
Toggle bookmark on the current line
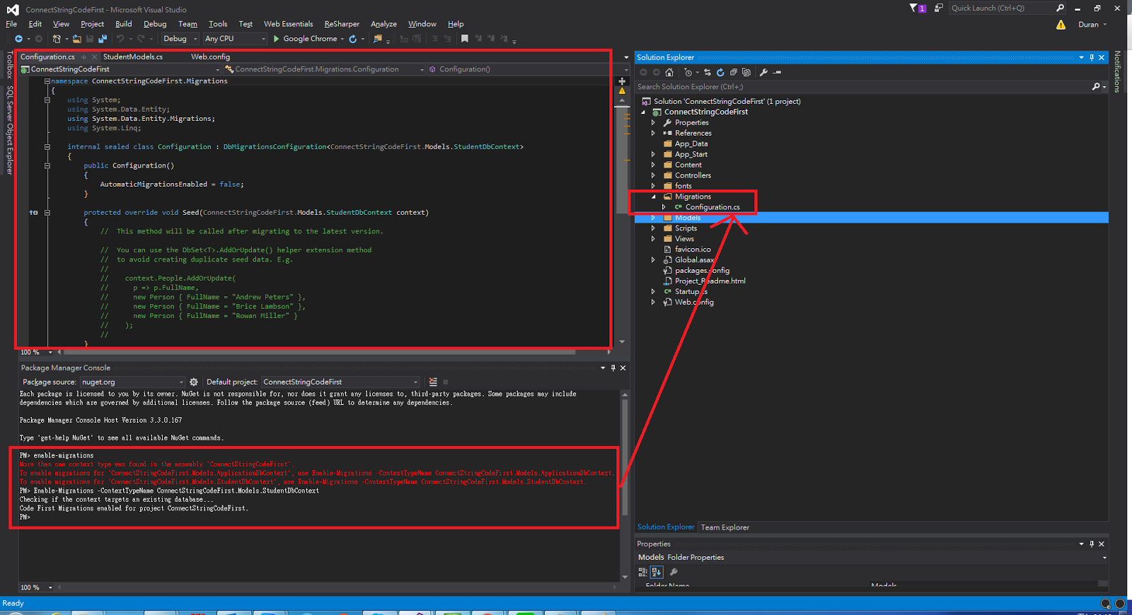coord(465,39)
